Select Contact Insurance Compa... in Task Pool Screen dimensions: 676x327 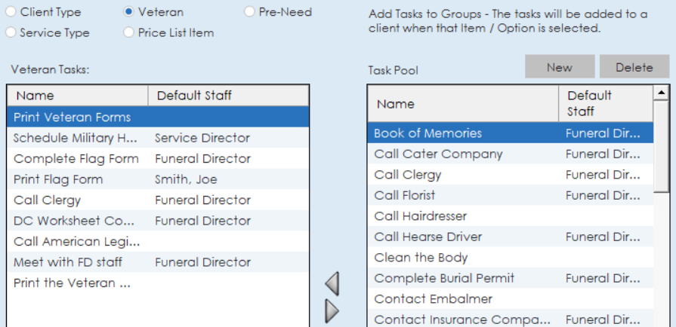coord(511,319)
